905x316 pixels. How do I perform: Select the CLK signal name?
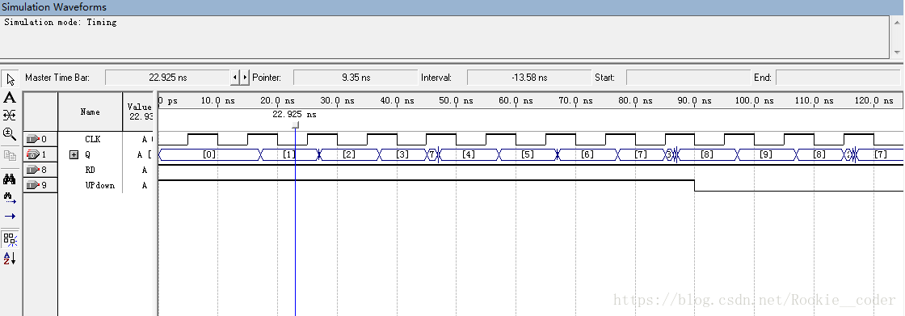coord(92,139)
